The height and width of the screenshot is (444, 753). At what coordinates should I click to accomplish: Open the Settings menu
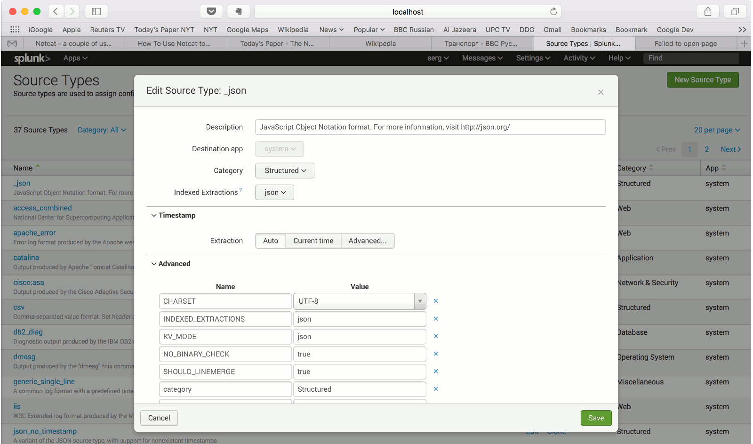(533, 58)
